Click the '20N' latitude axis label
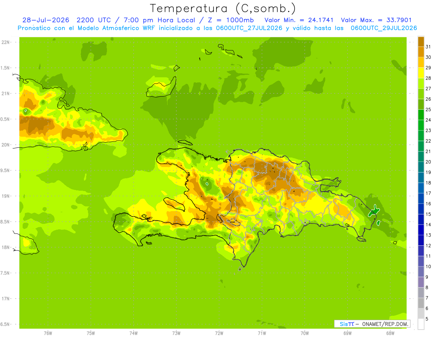438x338 pixels. click(5, 145)
